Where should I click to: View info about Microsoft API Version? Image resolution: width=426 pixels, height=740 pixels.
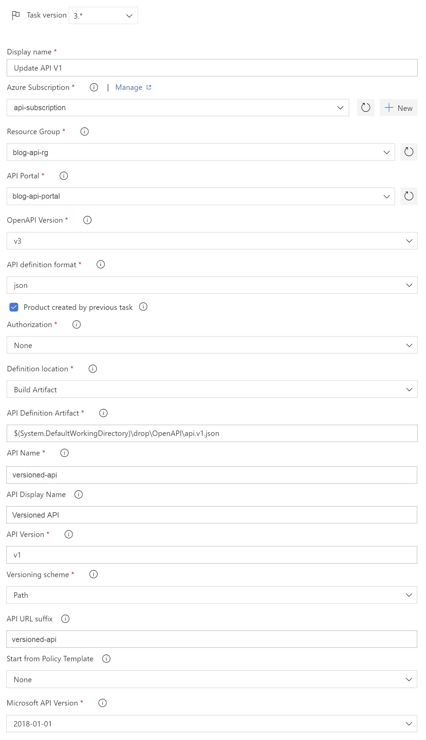[x=103, y=703]
